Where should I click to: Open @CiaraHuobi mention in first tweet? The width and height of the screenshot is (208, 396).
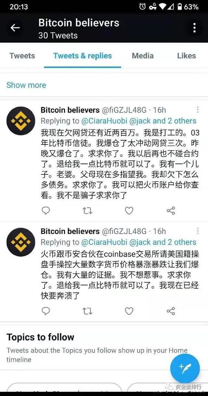pos(104,121)
